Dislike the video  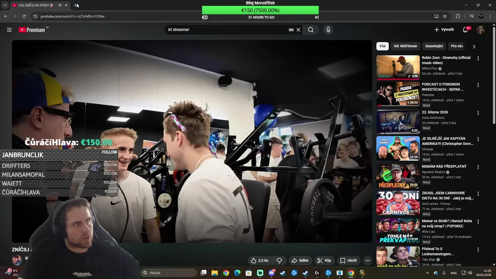[279, 260]
